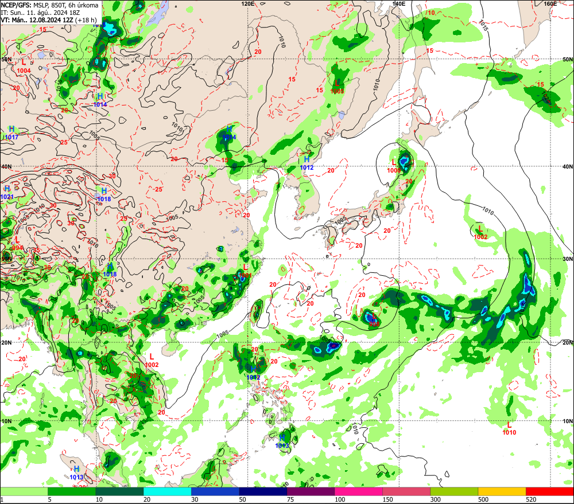Click the L 1001 low near China coast
This screenshot has height=504, width=574.
point(245,271)
